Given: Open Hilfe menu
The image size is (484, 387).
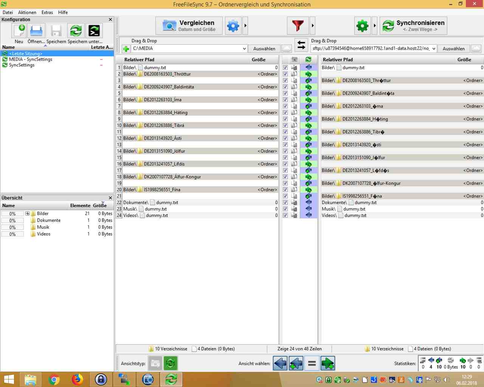Looking at the screenshot, I should (63, 12).
